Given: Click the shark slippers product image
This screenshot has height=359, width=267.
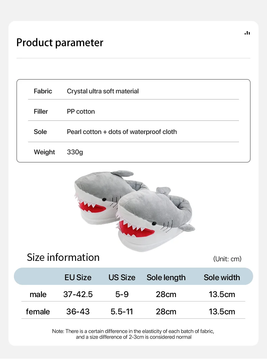Looking at the screenshot, I should [x=134, y=210].
